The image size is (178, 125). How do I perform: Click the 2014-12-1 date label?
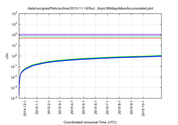pos(25,108)
